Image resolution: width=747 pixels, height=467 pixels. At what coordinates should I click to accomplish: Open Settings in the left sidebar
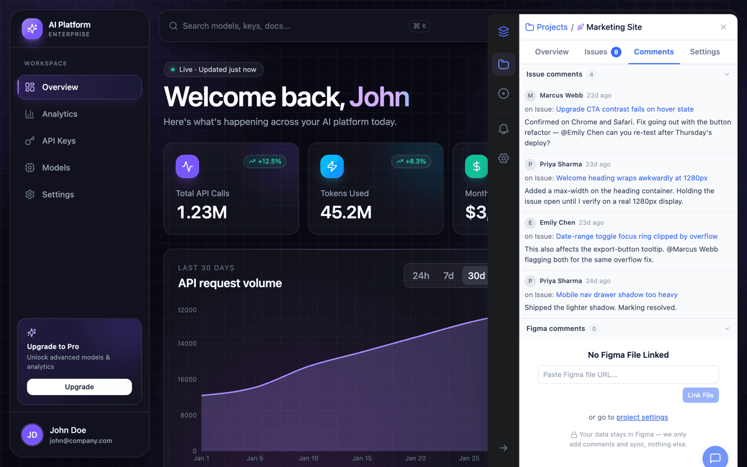pyautogui.click(x=79, y=194)
